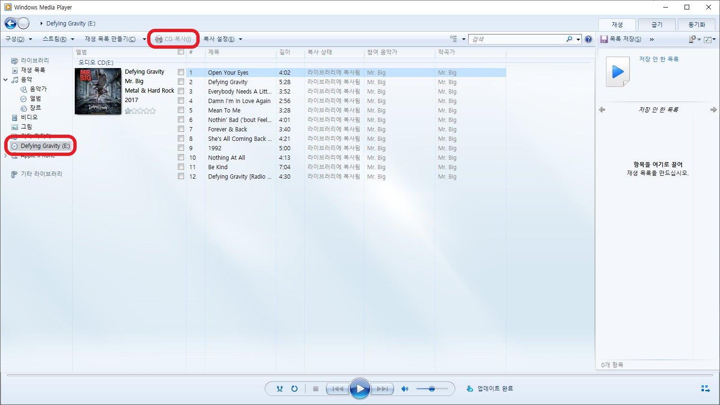The height and width of the screenshot is (405, 720).
Task: Toggle the select-all checkbox in header
Action: click(181, 52)
